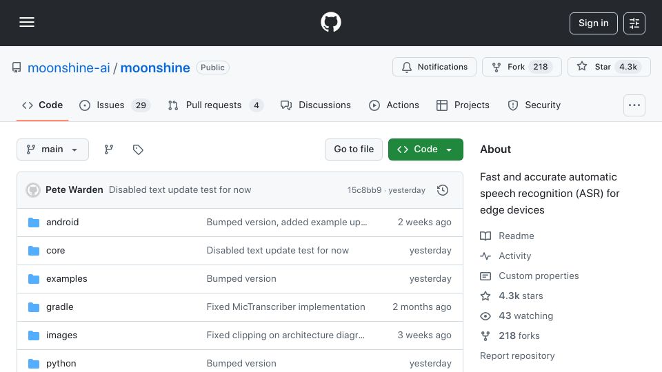Click the Go to file button
This screenshot has height=372, width=662.
[x=354, y=149]
